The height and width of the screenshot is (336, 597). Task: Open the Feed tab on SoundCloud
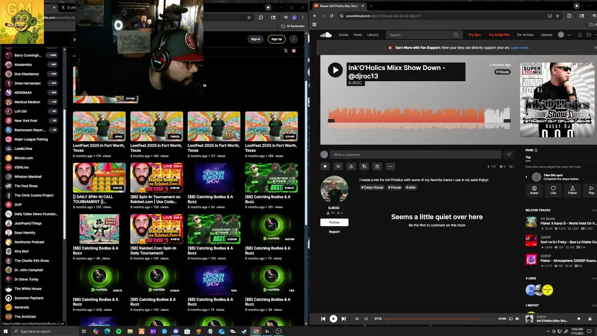[358, 35]
